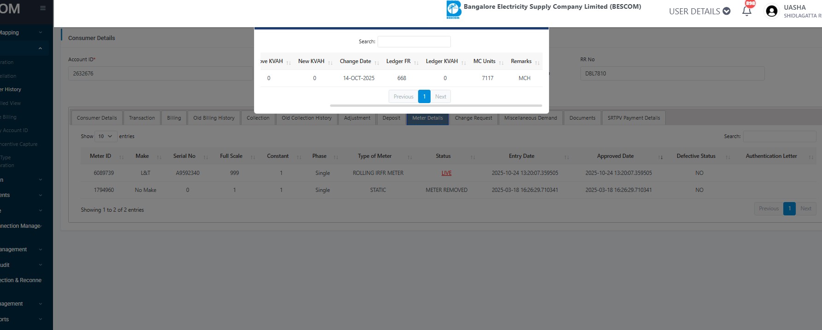Select page 1 in popup pagination
The image size is (822, 330).
click(424, 97)
